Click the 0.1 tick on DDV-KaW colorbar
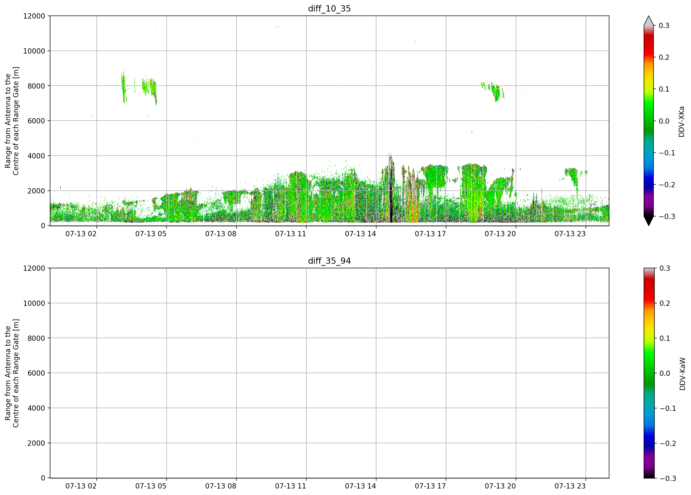691x495 pixels. pos(665,338)
